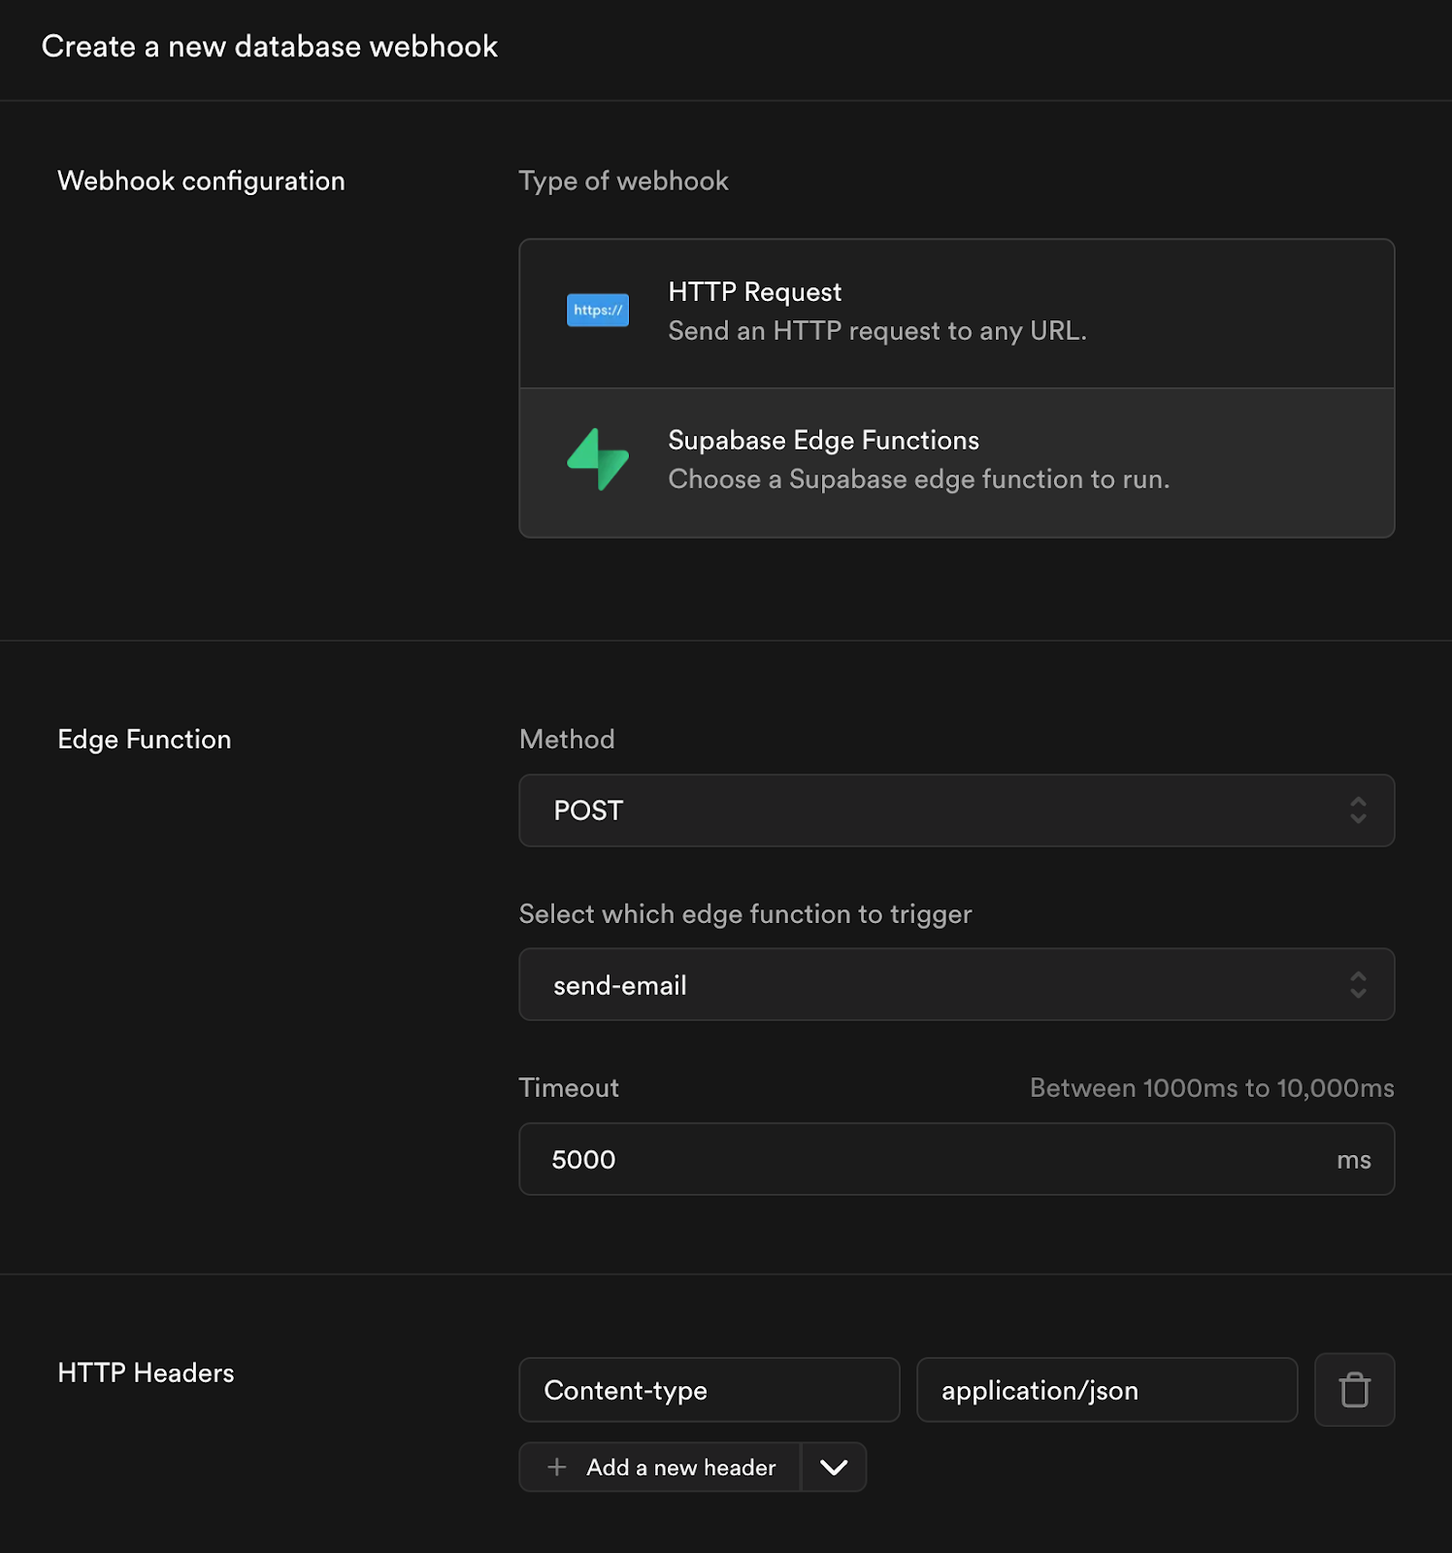Click the 'Create a new database webhook' title
Screen dimensions: 1452x1553
tap(269, 47)
